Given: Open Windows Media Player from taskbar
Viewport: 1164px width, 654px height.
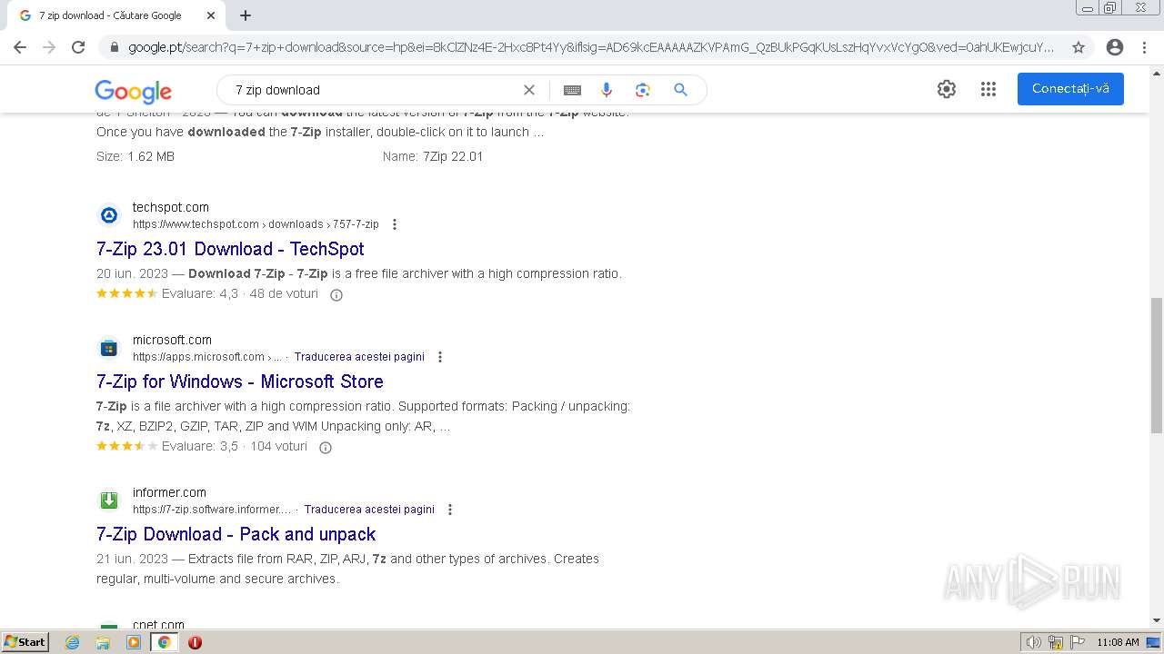Looking at the screenshot, I should 134,642.
